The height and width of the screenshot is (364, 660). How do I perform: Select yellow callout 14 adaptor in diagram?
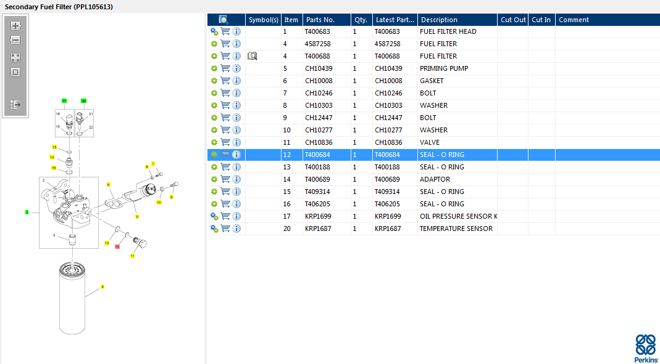[x=52, y=158]
